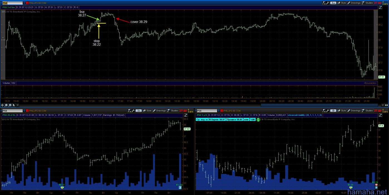Click the PSX symbol input in the bottom-left chart
This screenshot has height=195, width=389.
click(13, 111)
